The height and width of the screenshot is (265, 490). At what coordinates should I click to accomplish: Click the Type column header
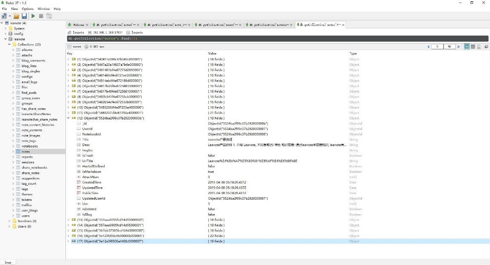(353, 54)
